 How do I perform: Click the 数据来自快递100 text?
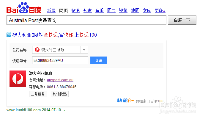tap(149, 101)
